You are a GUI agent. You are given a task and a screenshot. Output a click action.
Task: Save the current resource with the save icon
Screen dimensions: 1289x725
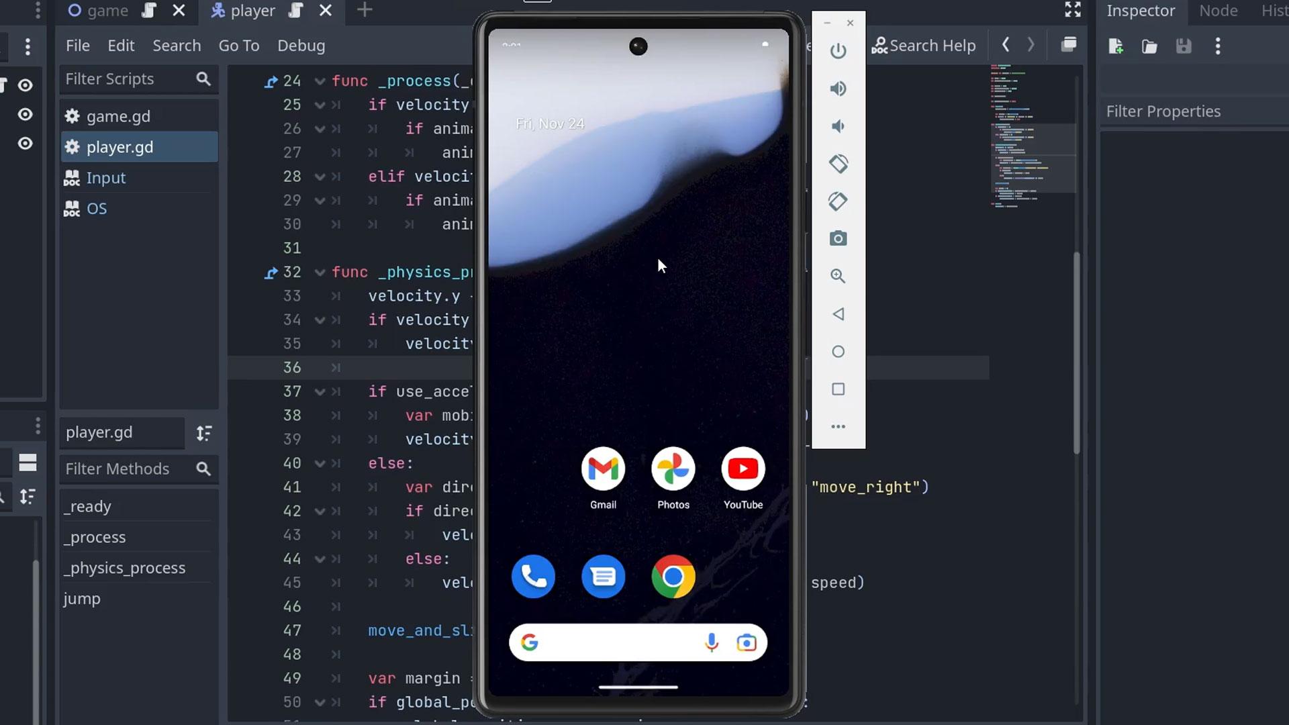click(x=1184, y=46)
